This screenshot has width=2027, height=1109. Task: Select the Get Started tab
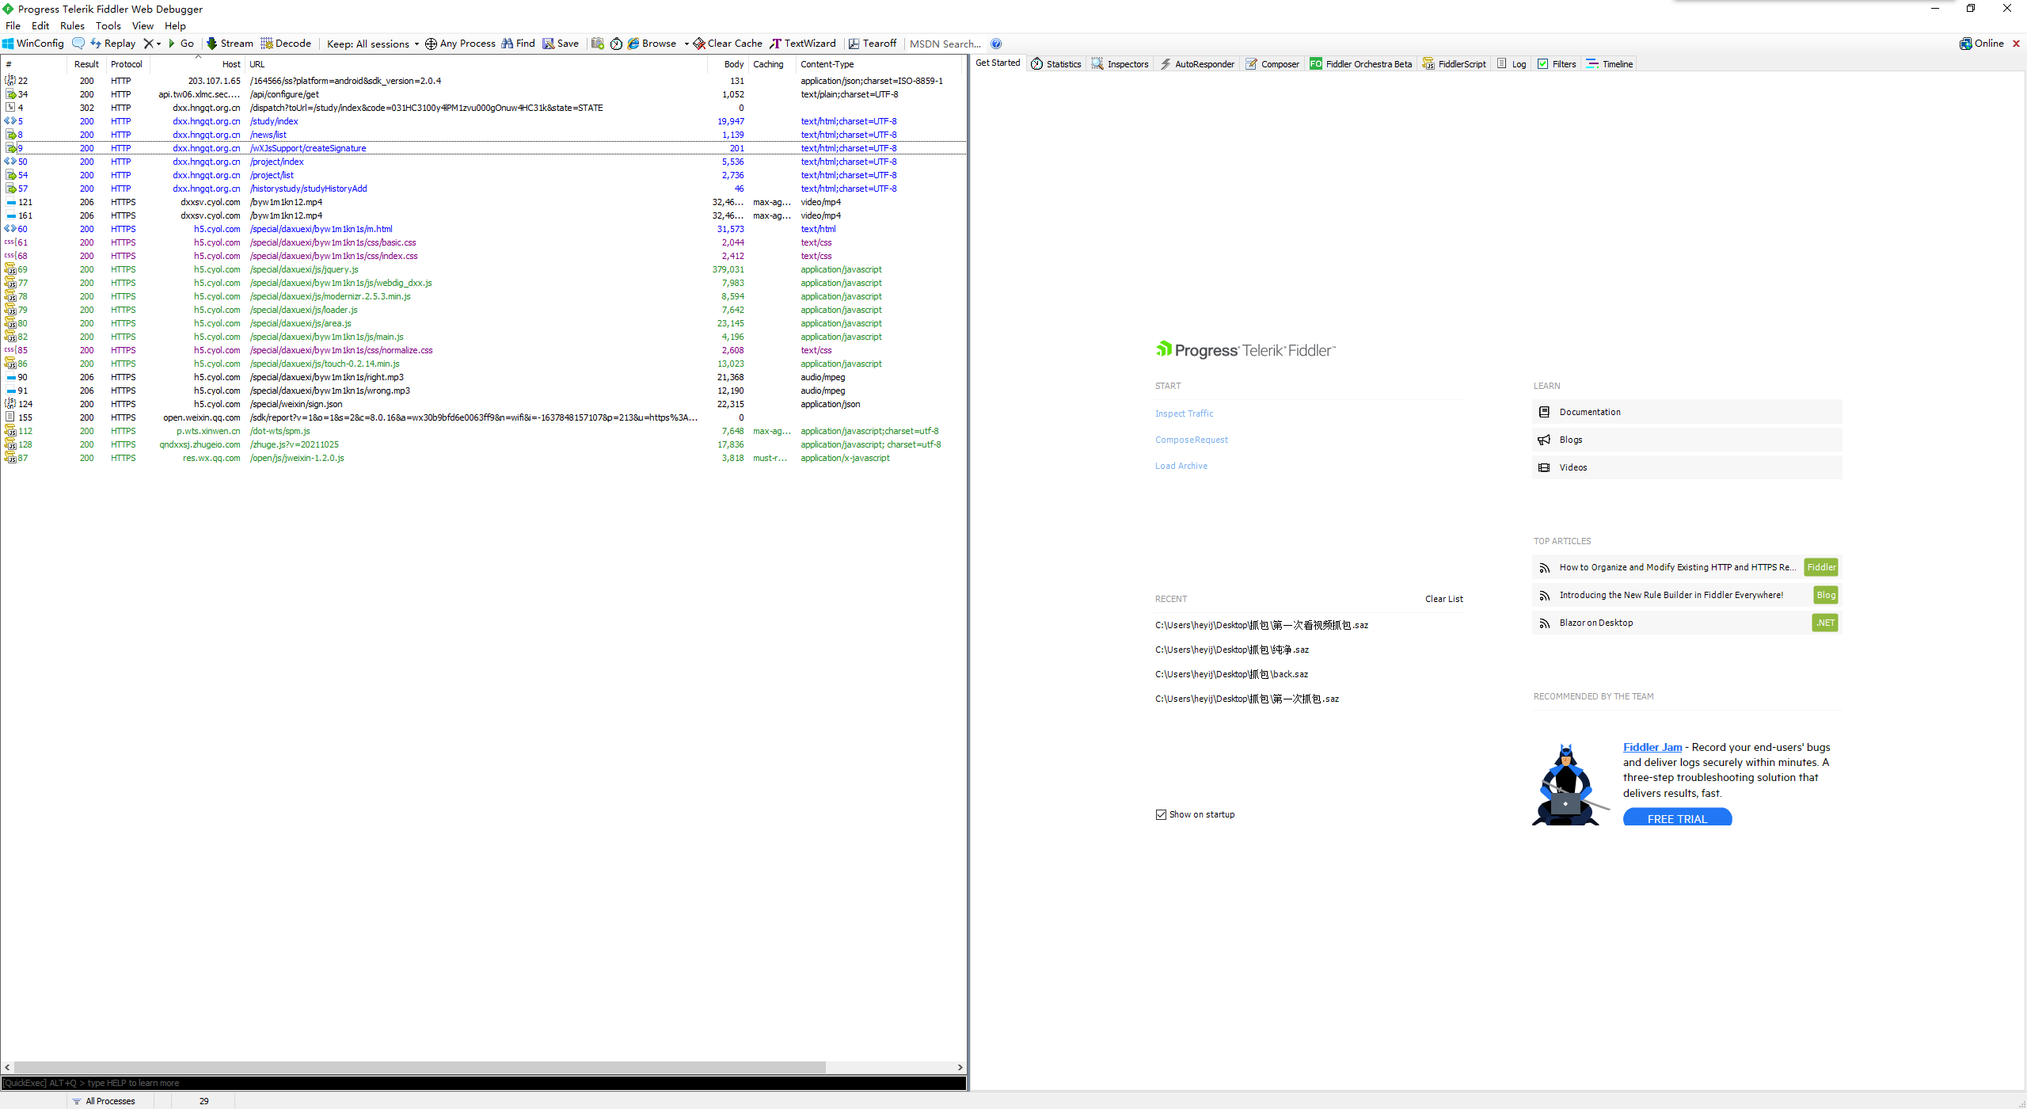pos(998,63)
